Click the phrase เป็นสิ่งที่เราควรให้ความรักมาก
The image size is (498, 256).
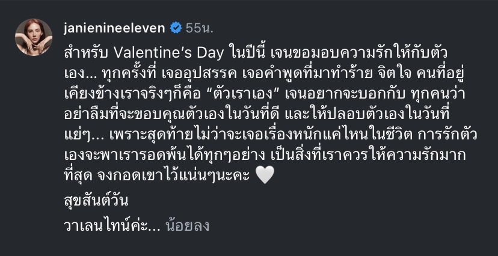pos(367,156)
